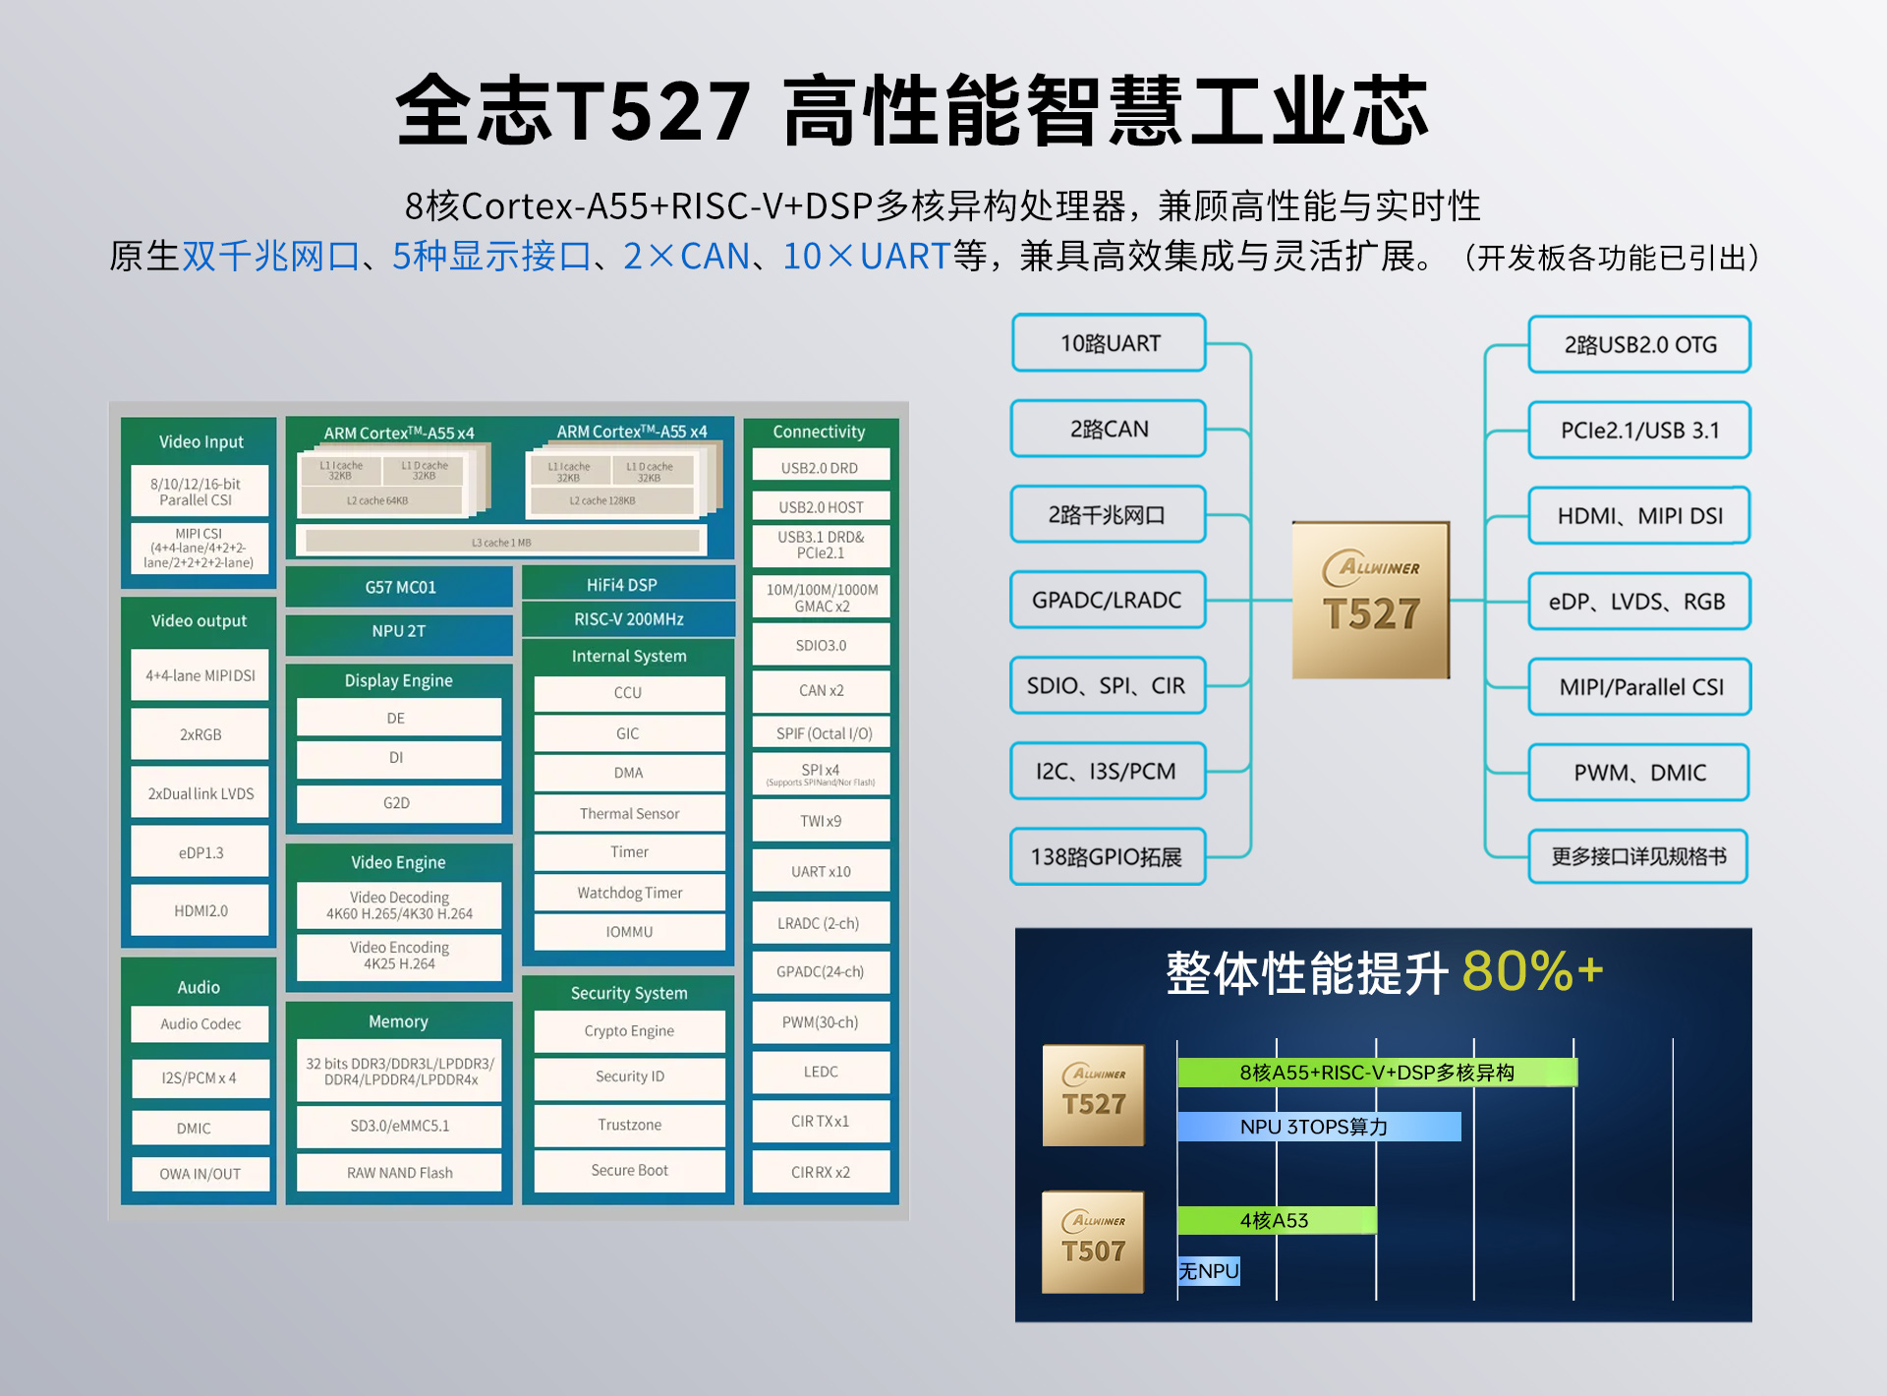Click the 2xRGB video output block
The image size is (1887, 1396).
pos(200,734)
